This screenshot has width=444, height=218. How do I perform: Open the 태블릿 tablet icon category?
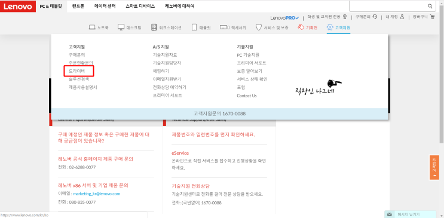click(x=194, y=27)
